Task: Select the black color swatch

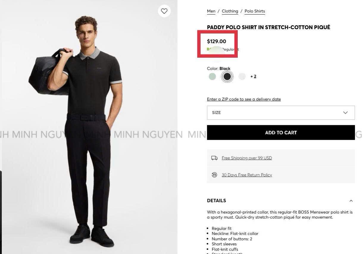Action: (227, 76)
